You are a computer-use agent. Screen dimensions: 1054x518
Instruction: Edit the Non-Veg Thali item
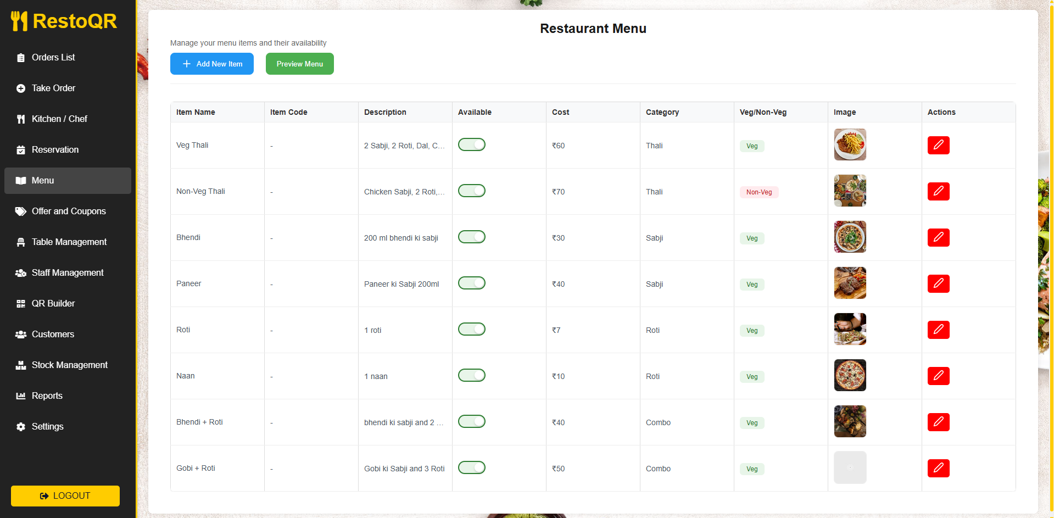938,191
